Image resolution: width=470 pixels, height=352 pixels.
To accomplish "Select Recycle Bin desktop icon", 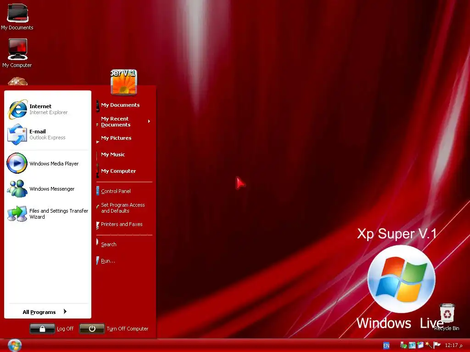I will 447,317.
